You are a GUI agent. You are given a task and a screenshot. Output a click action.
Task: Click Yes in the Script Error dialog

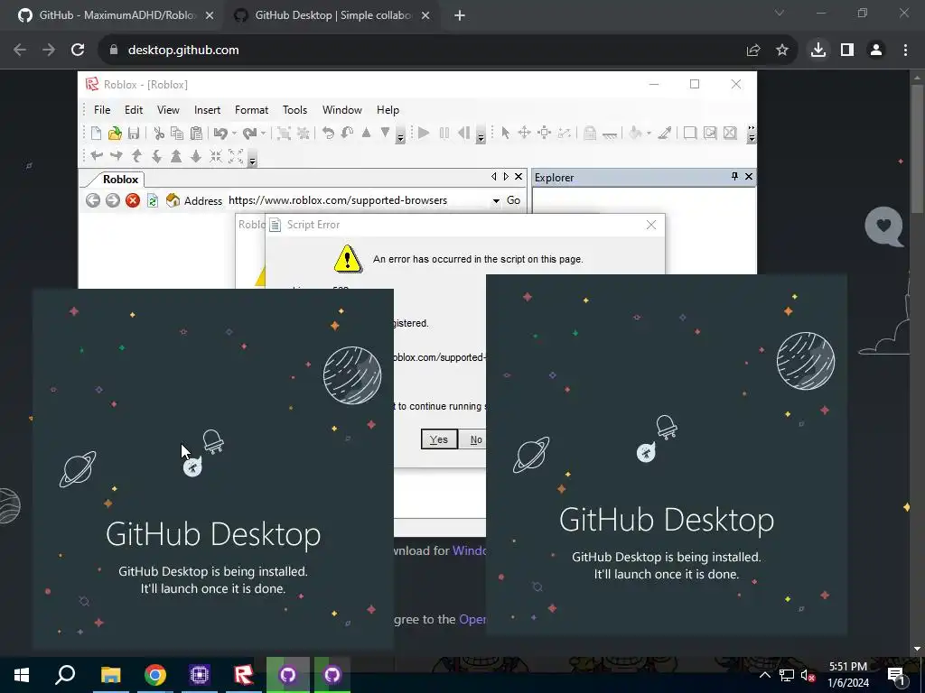pyautogui.click(x=439, y=439)
